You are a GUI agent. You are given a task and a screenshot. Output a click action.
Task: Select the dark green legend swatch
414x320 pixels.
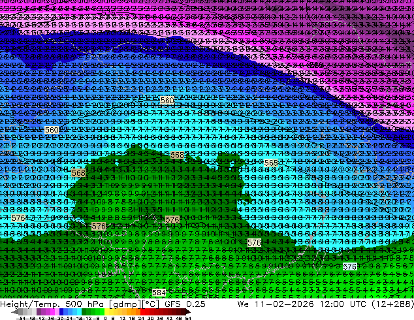(84, 312)
